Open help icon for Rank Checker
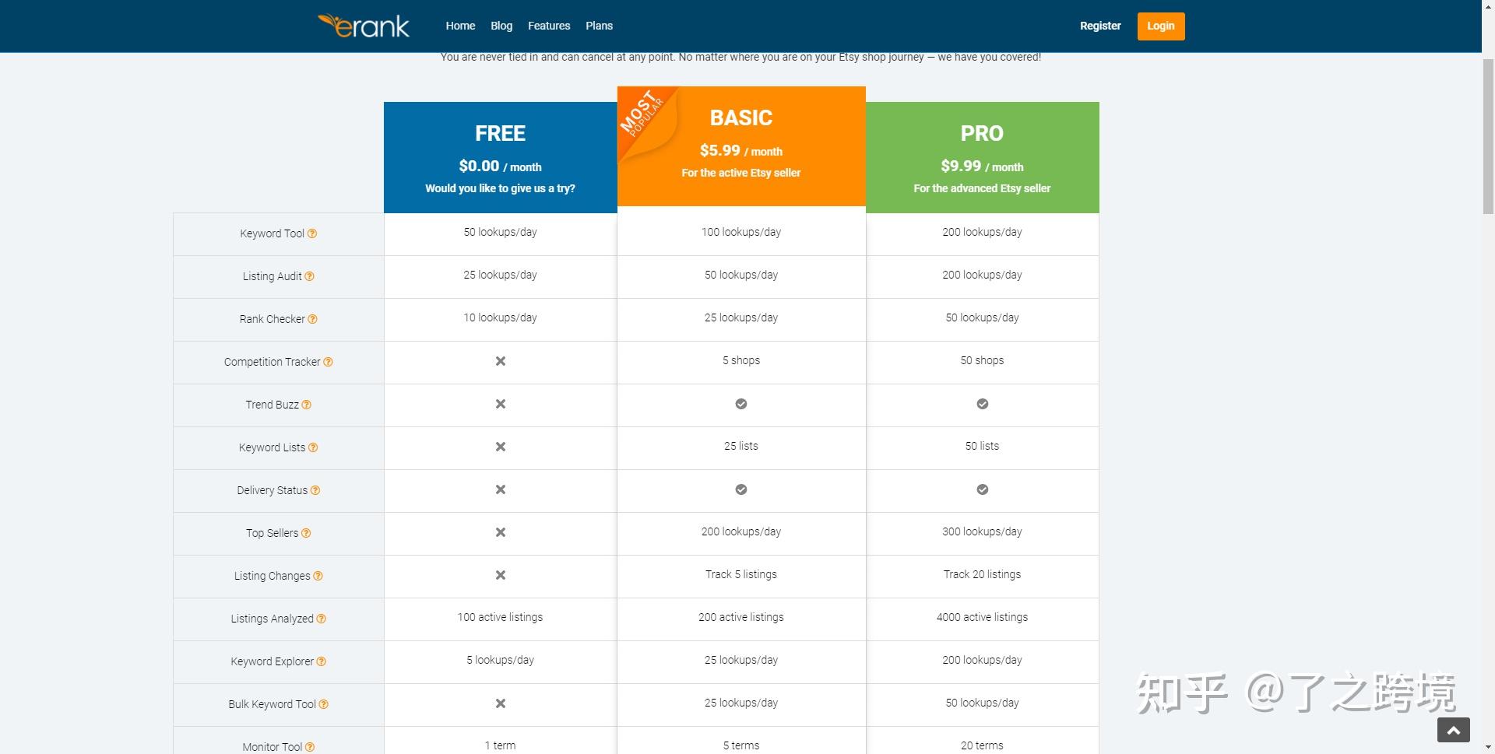The image size is (1495, 754). pos(312,319)
